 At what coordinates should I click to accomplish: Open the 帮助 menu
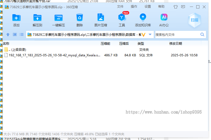point(161,7)
